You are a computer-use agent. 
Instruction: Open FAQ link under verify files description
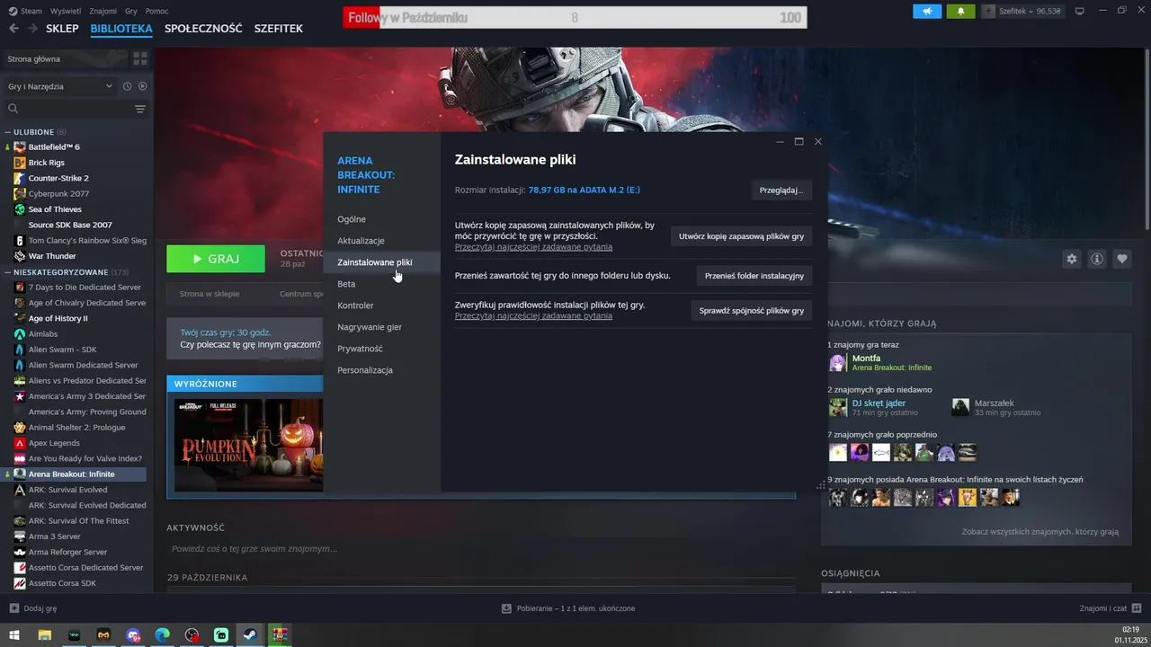[x=533, y=315]
